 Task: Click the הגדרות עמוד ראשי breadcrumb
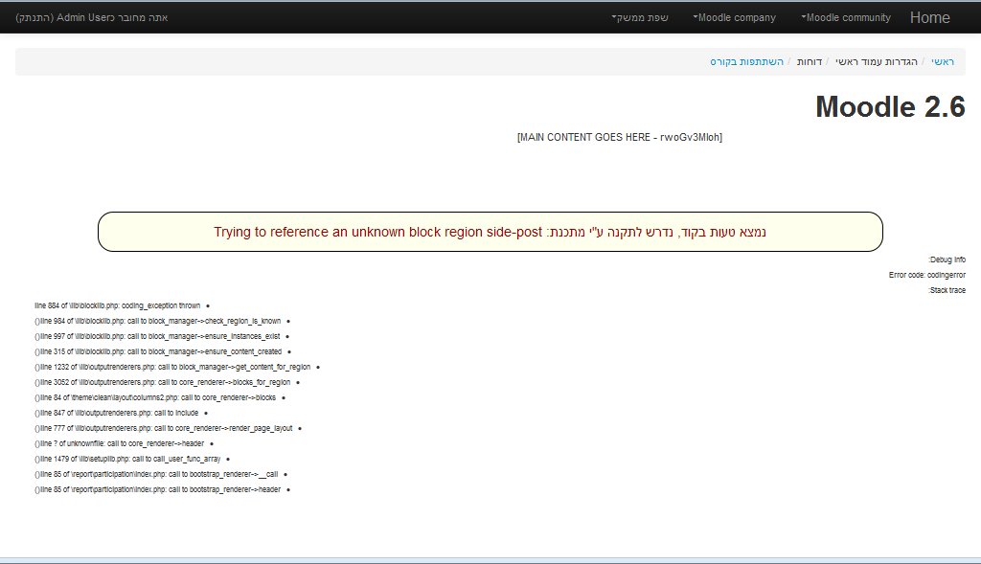pyautogui.click(x=876, y=61)
